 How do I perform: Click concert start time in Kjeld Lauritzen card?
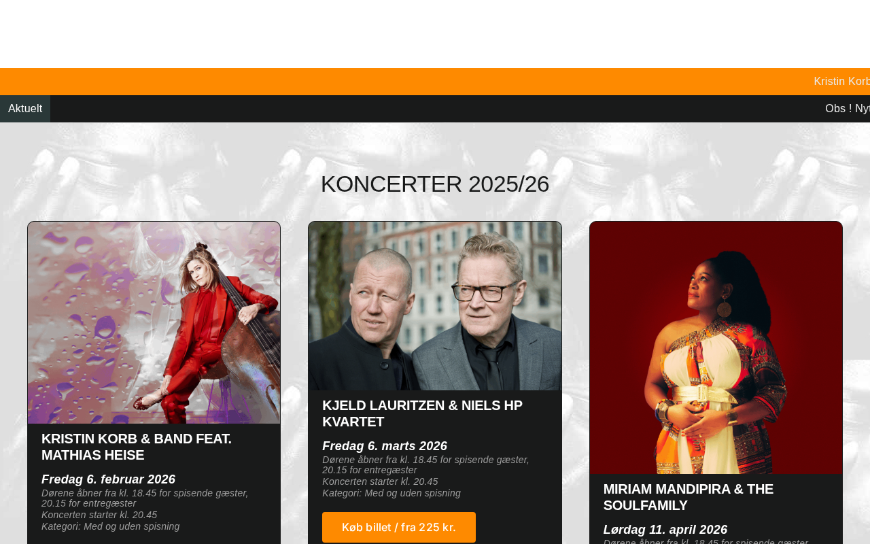click(380, 481)
